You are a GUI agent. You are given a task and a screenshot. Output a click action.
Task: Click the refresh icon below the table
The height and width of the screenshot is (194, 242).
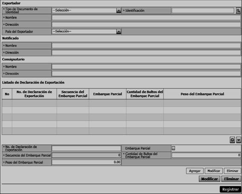tap(232, 140)
